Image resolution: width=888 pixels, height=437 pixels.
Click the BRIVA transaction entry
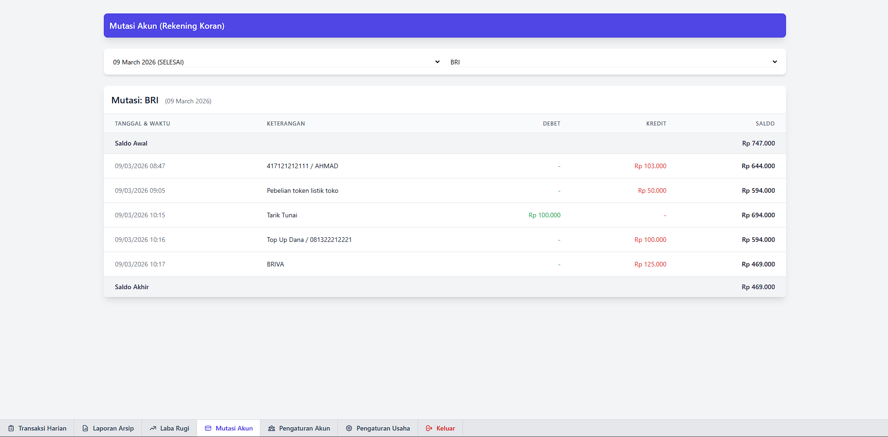click(x=275, y=264)
